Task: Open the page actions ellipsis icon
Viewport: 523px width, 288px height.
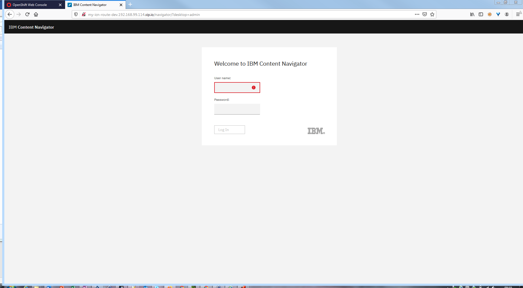Action: (x=417, y=14)
